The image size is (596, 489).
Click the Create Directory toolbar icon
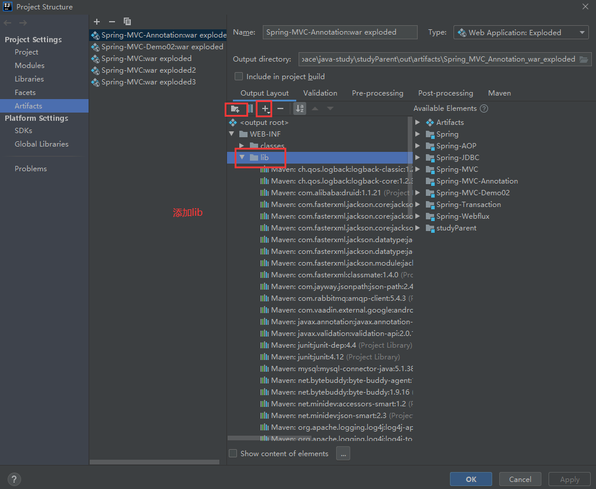pyautogui.click(x=235, y=109)
